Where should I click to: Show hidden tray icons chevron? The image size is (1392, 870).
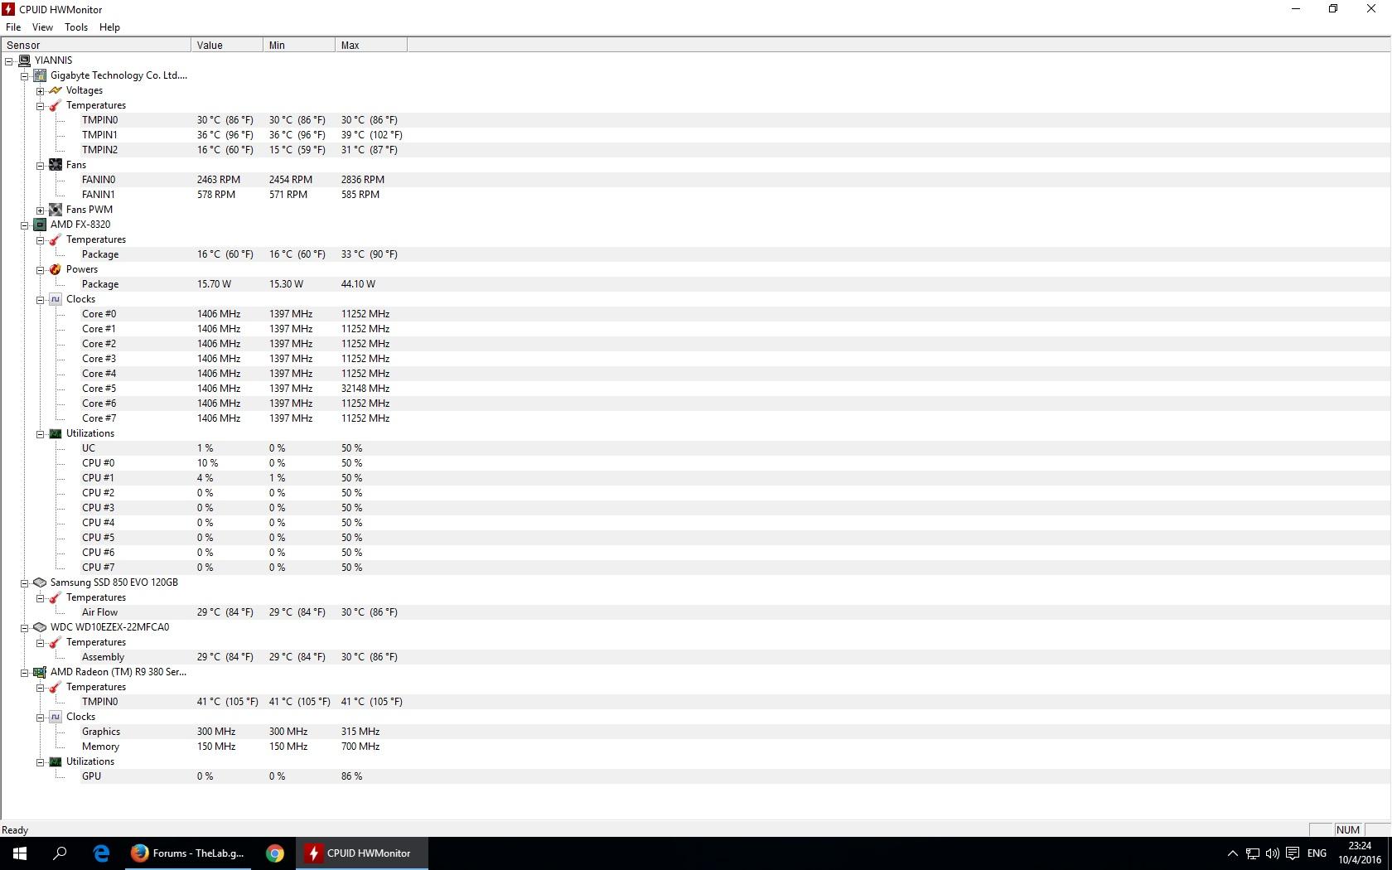[1232, 853]
